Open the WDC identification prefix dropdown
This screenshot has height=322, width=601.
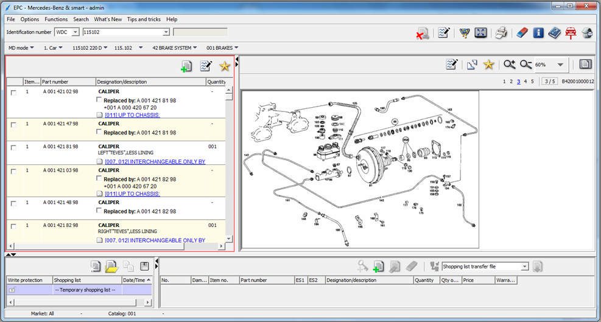click(x=75, y=32)
